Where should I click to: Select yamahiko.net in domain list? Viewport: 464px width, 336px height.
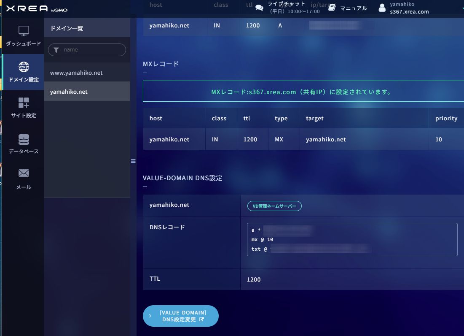[x=69, y=92]
